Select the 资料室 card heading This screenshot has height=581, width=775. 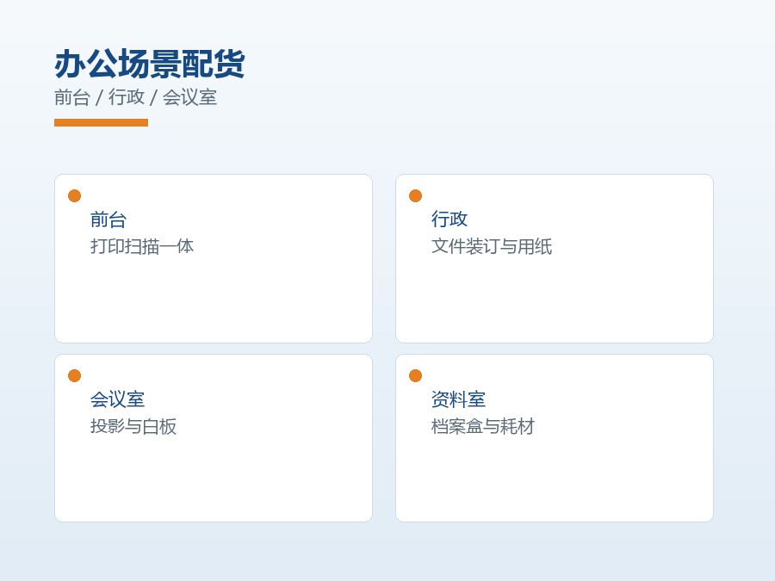(458, 399)
